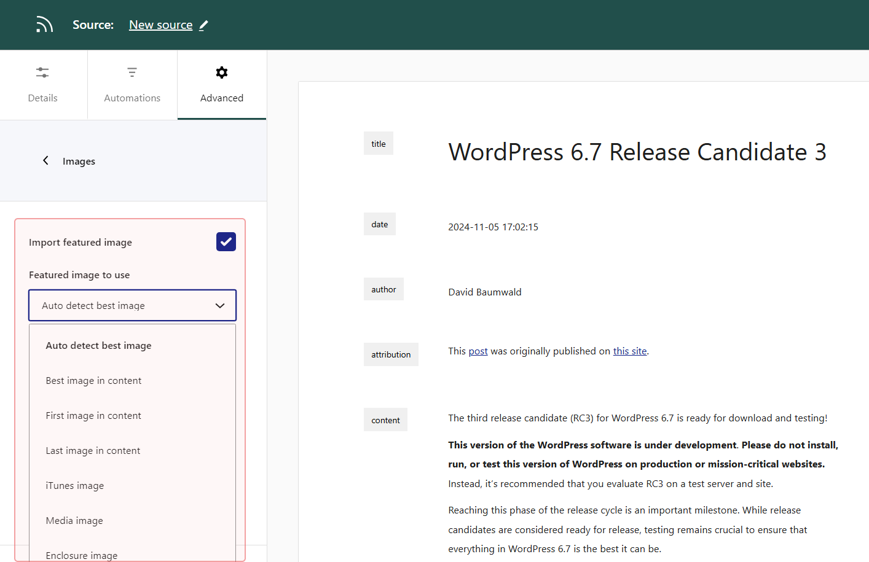
Task: Click the filter icon above Automations
Action: pyautogui.click(x=132, y=72)
